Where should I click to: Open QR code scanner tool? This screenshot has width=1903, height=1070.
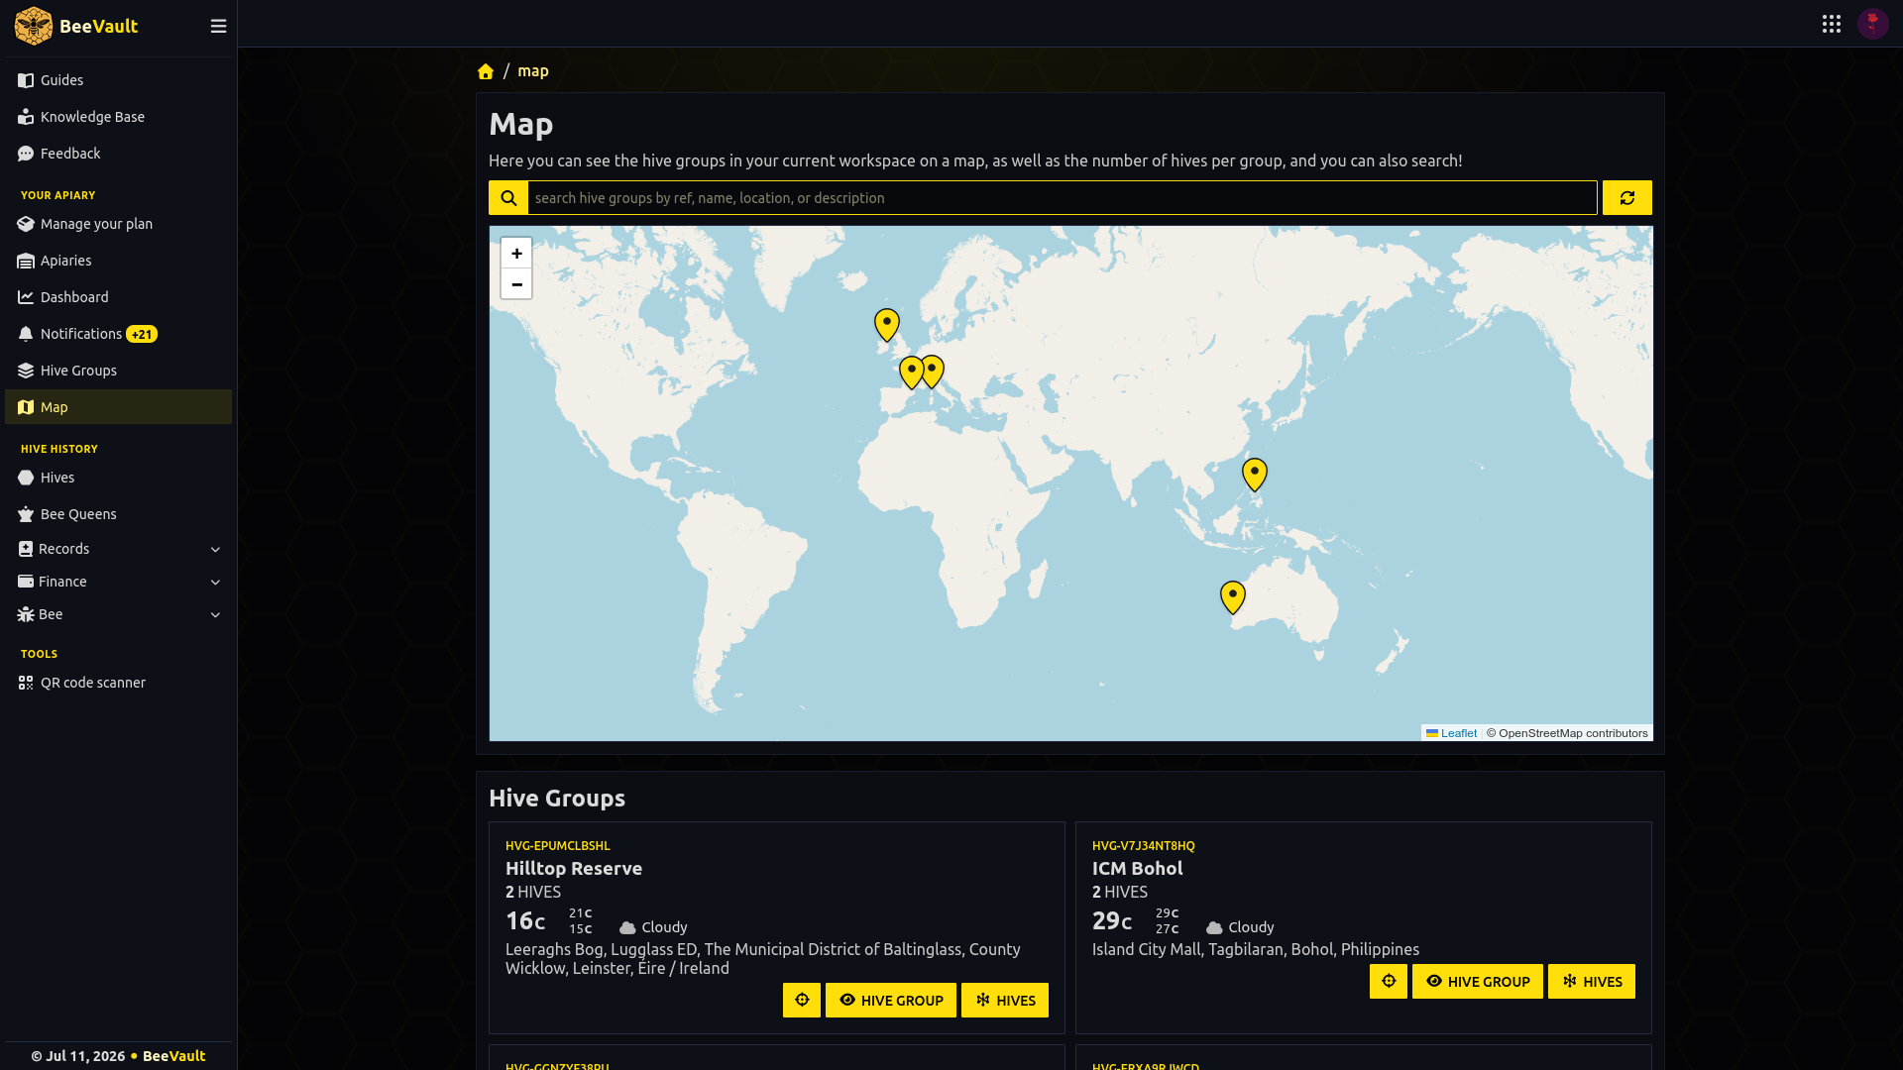pyautogui.click(x=118, y=683)
